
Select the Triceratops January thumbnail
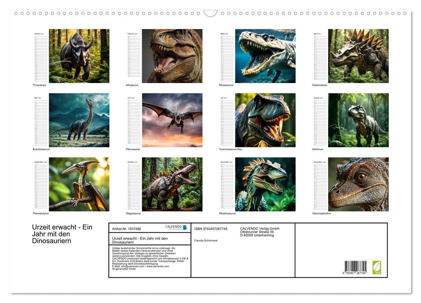coord(78,55)
